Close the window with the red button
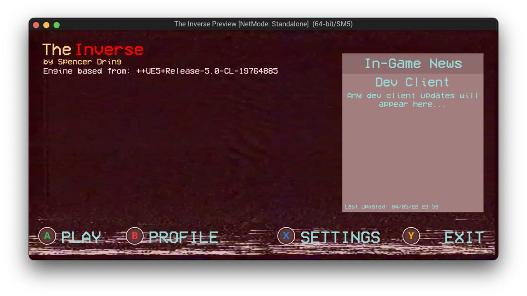Screen dimensions: 527x296 [x=36, y=25]
